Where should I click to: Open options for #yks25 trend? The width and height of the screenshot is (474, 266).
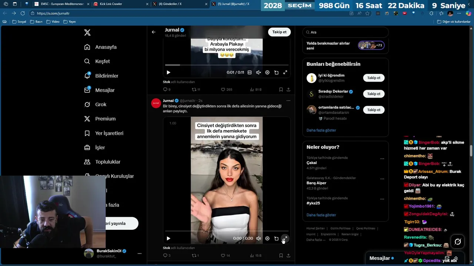(x=382, y=199)
